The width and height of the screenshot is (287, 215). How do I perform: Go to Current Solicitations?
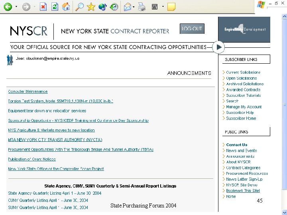point(243,72)
